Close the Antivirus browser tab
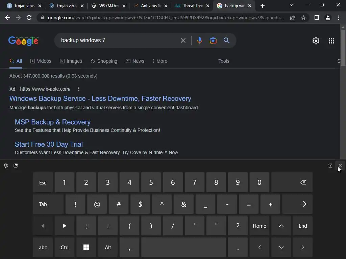The width and height of the screenshot is (346, 259). (x=166, y=6)
